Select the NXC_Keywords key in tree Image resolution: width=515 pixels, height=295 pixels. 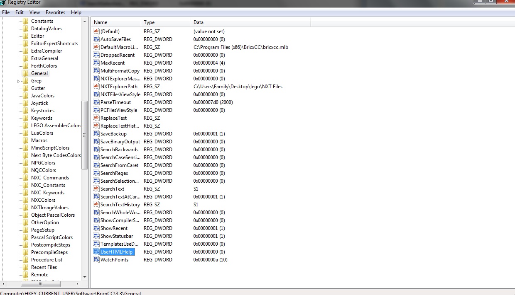[48, 193]
